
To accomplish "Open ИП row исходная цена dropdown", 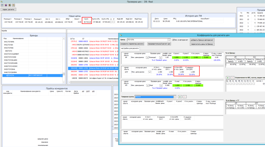I will point(148,86).
